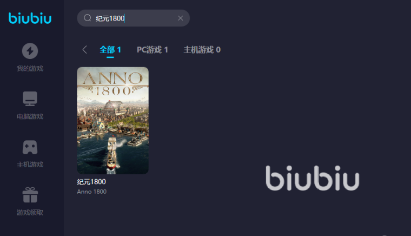Click the biubiu logo at top left

pyautogui.click(x=30, y=18)
